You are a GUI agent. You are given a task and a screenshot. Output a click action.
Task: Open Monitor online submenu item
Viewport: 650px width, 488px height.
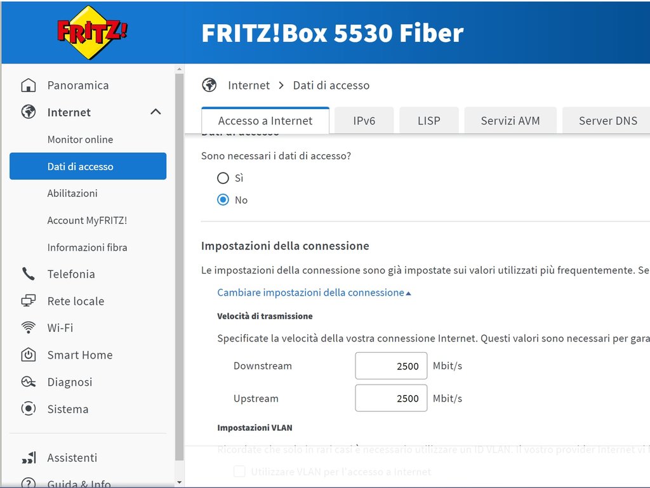[x=80, y=140]
